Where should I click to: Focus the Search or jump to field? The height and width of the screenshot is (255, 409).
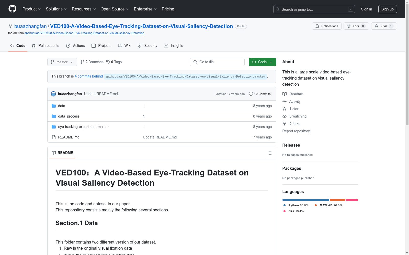(314, 9)
